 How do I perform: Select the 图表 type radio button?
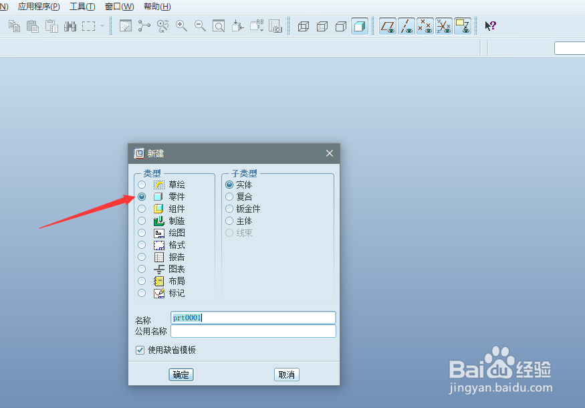coord(142,269)
